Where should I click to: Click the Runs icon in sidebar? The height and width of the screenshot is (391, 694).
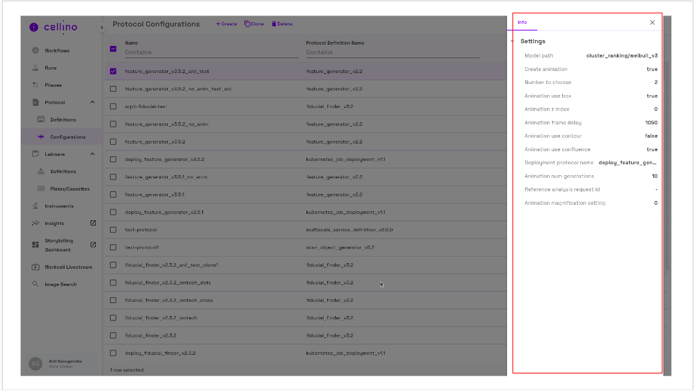(x=36, y=68)
